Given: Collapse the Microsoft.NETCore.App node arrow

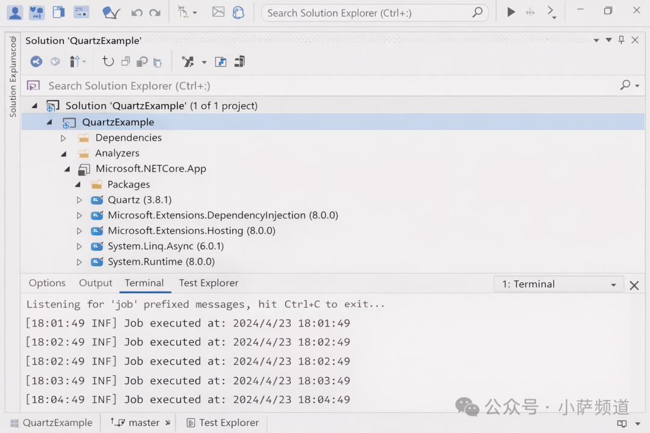Looking at the screenshot, I should coord(67,169).
